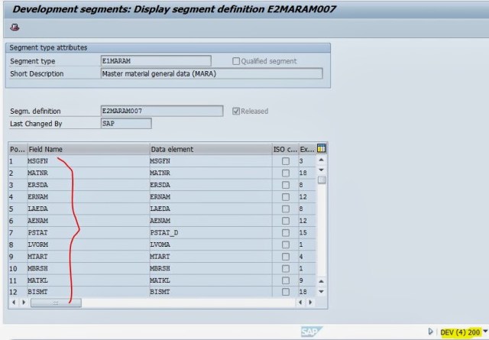489x340 pixels.
Task: Select the AENAM field name cell
Action: point(89,221)
